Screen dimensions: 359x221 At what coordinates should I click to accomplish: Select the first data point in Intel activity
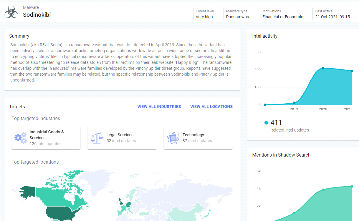(x=265, y=104)
